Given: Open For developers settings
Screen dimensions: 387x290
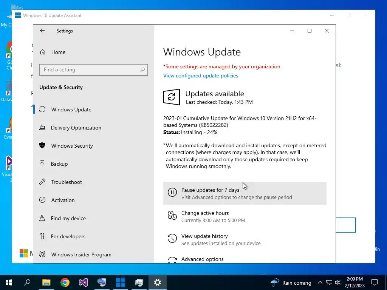Looking at the screenshot, I should (x=94, y=236).
